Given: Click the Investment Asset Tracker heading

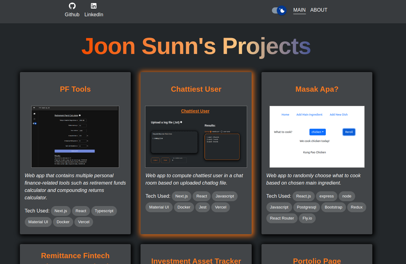Looking at the screenshot, I should point(196,261).
